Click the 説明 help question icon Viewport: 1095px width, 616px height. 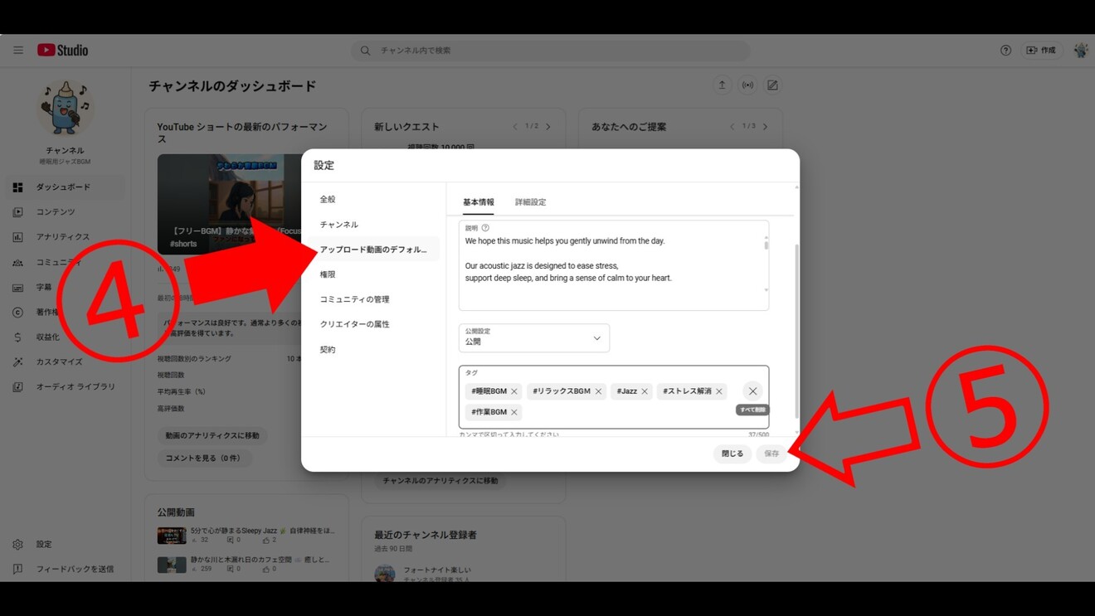485,228
